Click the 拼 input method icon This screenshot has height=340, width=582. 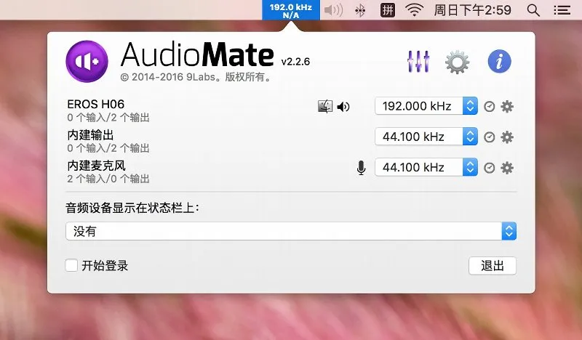point(387,10)
